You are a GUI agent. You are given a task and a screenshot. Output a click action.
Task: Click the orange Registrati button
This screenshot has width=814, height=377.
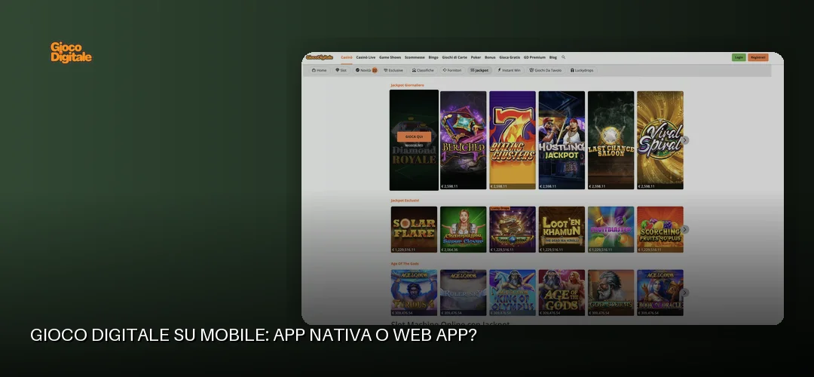click(x=758, y=57)
